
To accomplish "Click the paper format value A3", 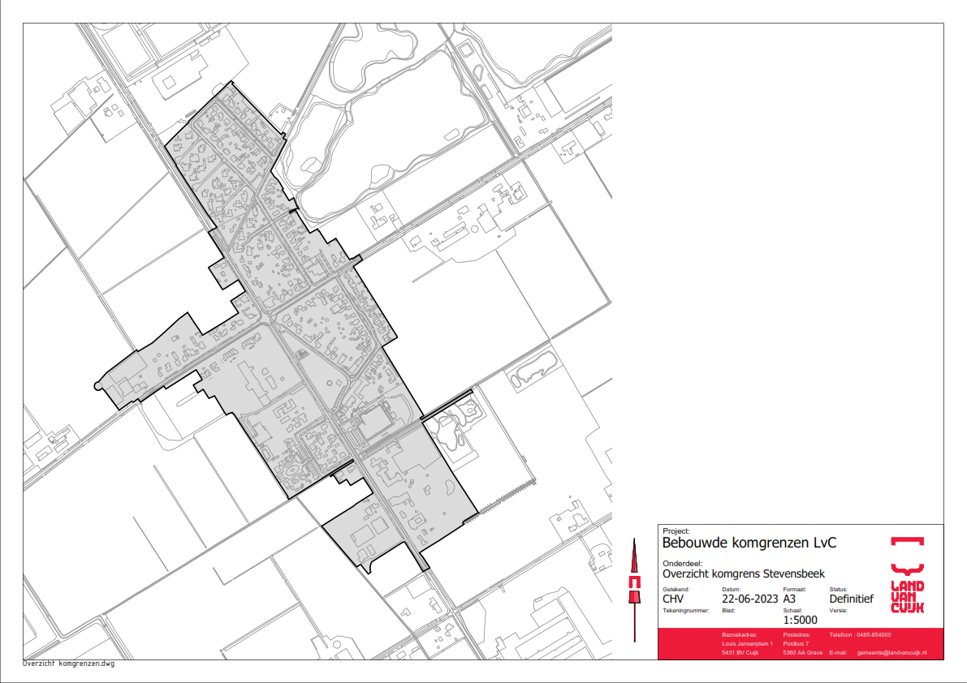I will click(791, 599).
